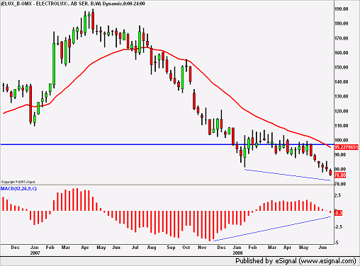Click the 80.00 price axis label

point(340,169)
